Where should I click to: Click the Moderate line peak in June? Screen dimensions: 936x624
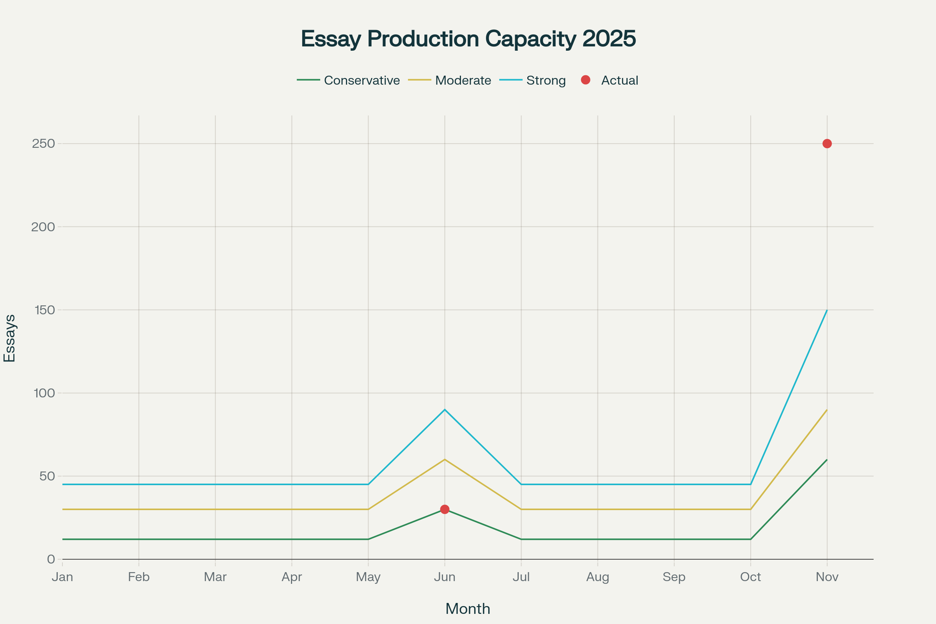tap(445, 459)
